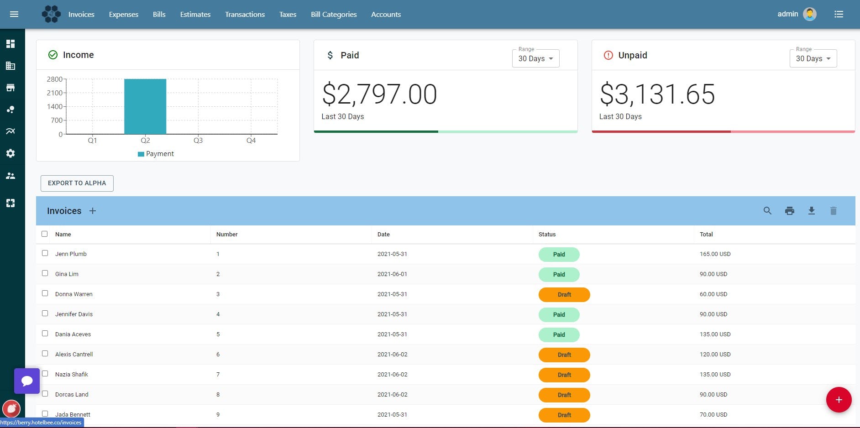The image size is (860, 428).
Task: Delete selected invoices via trash icon
Action: pyautogui.click(x=833, y=211)
